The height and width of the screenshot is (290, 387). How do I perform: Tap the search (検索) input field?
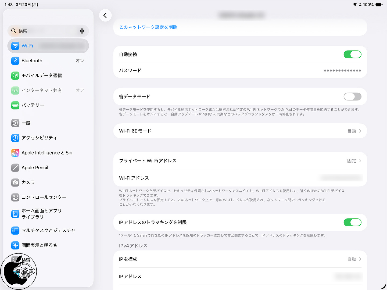pos(46,31)
